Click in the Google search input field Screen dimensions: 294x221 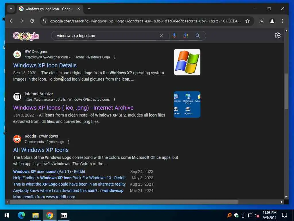(107, 36)
